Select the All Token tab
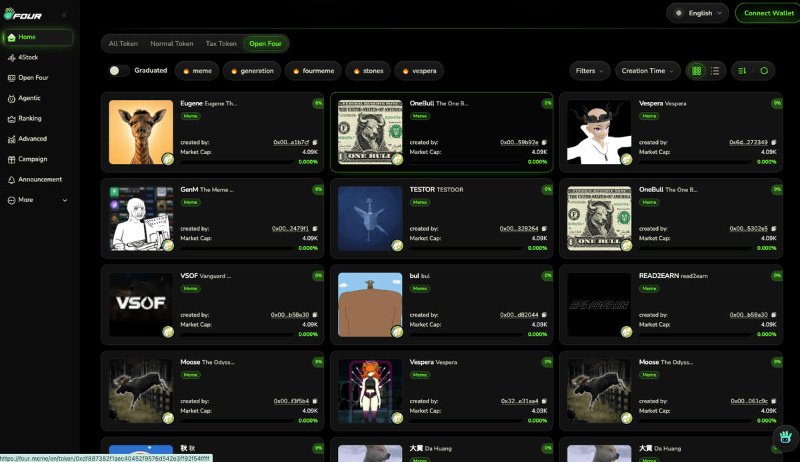 click(x=123, y=44)
